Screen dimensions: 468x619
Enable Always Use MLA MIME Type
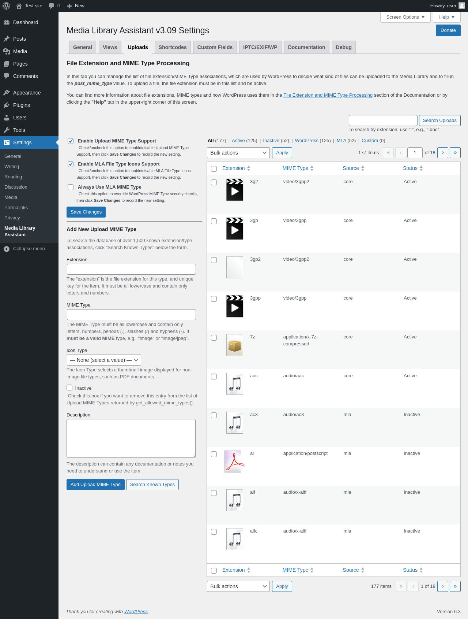(71, 187)
